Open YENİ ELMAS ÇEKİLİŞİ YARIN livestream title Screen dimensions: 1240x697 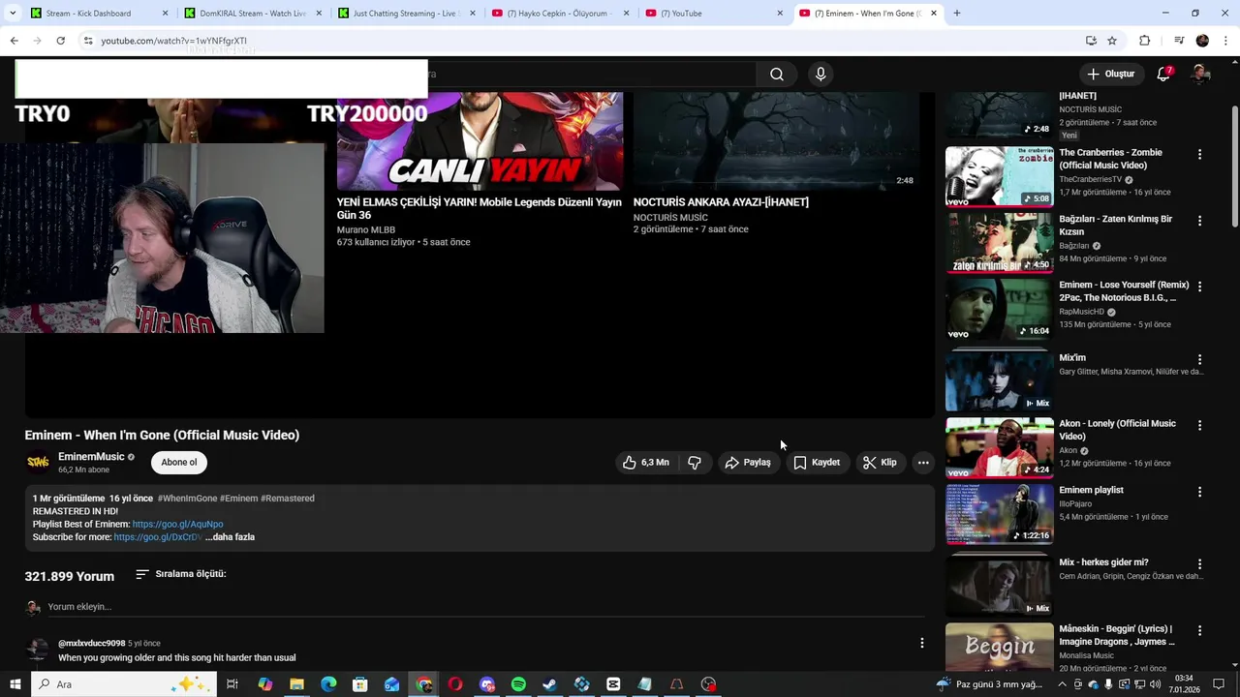coord(479,209)
